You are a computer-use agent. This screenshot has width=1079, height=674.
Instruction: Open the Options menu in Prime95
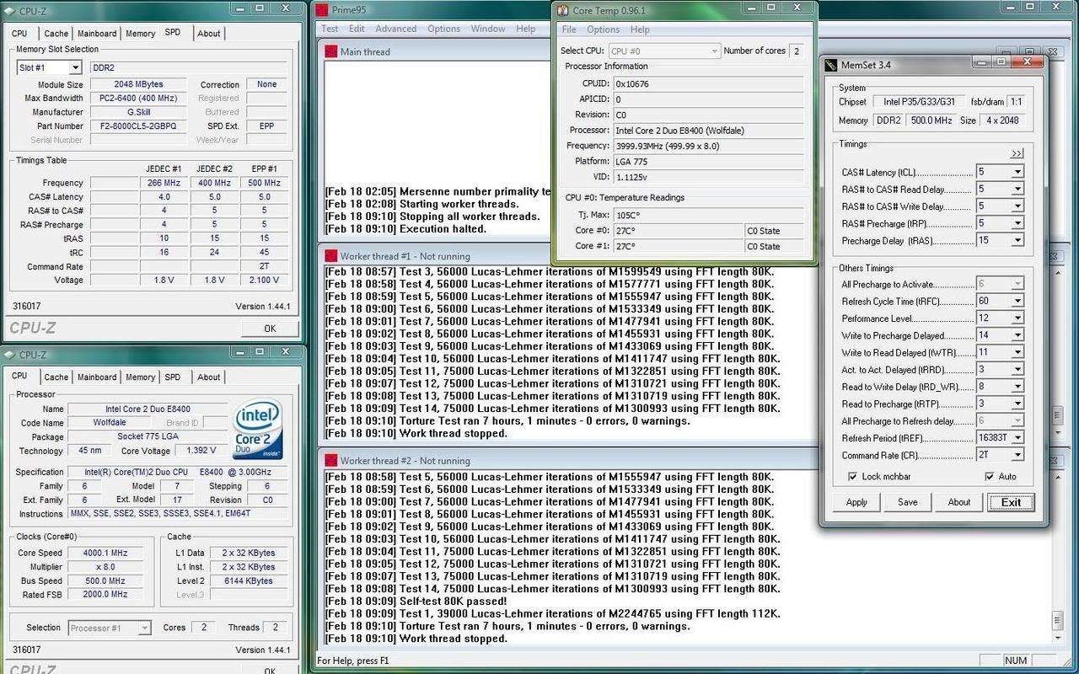443,29
